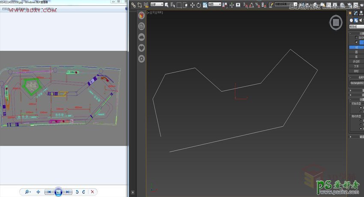Click the small play arrow at bottom-left of 3ds Max
This screenshot has height=197, width=364.
click(133, 192)
